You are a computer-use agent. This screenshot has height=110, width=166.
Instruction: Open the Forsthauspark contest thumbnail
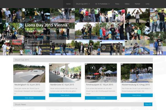[101, 73]
